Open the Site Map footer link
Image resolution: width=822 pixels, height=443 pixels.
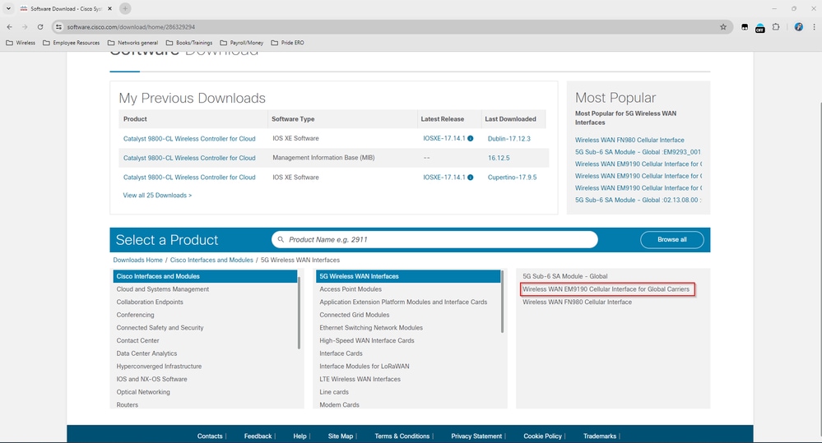340,436
